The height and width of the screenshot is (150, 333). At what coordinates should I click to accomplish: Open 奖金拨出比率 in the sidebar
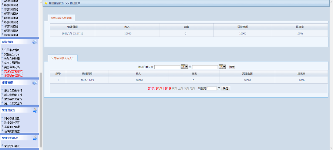(12, 54)
